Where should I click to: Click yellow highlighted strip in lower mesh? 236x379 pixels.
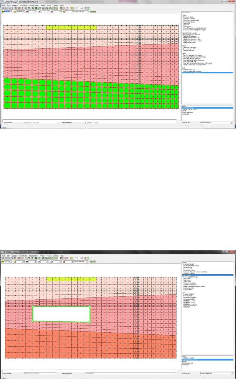pos(71,279)
